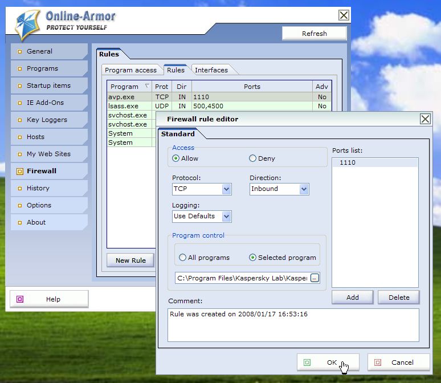Select the second System rule row

(x=132, y=142)
